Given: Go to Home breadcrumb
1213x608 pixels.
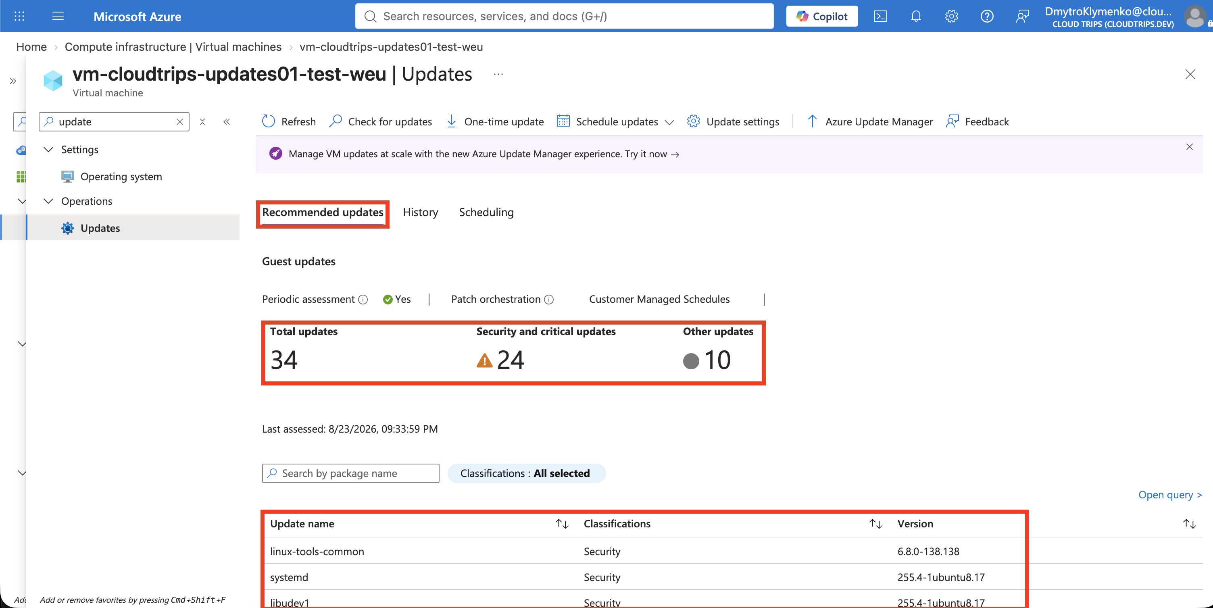Looking at the screenshot, I should (x=31, y=47).
